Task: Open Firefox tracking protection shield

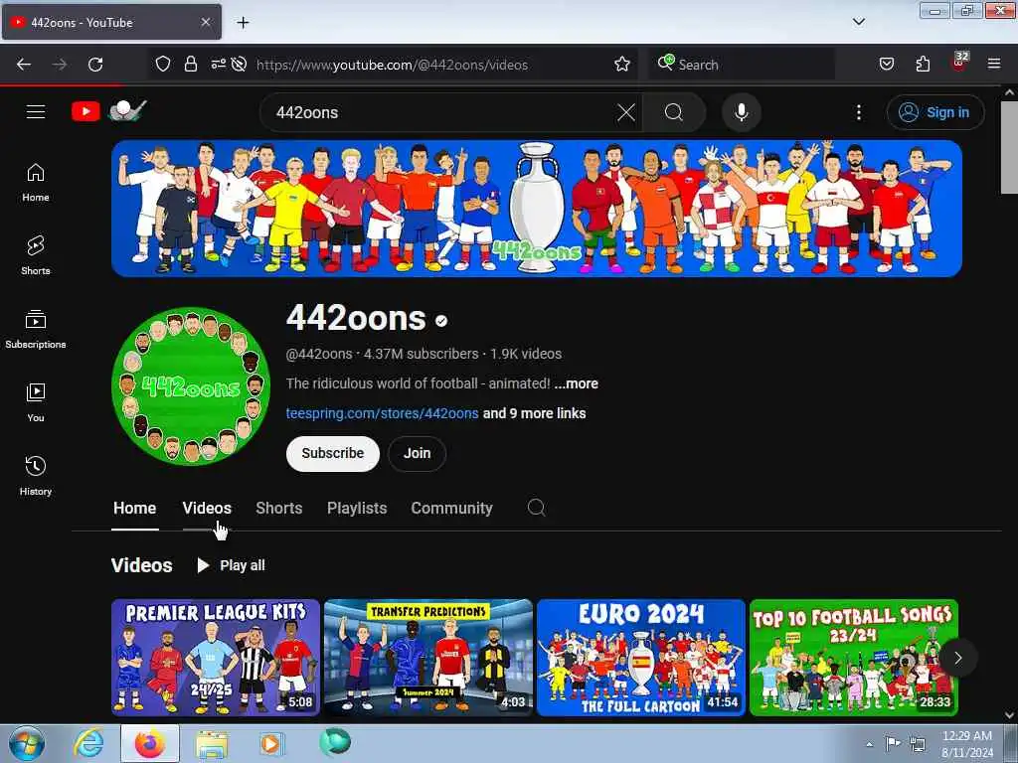Action: coord(162,65)
